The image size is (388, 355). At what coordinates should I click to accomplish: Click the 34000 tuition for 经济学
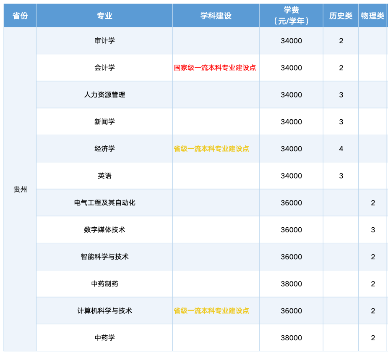point(291,149)
